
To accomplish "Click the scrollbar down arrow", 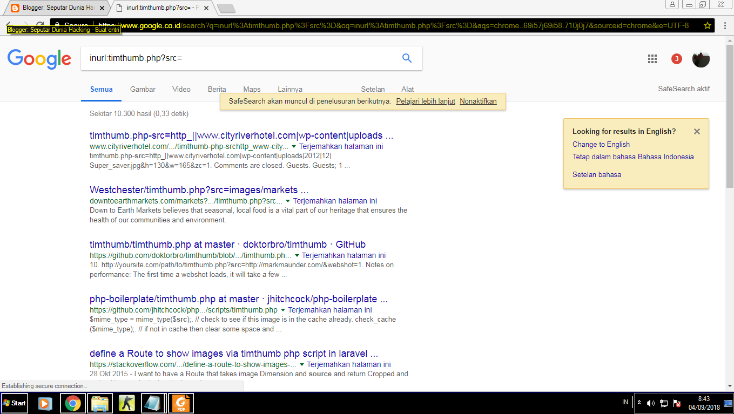I will [730, 385].
